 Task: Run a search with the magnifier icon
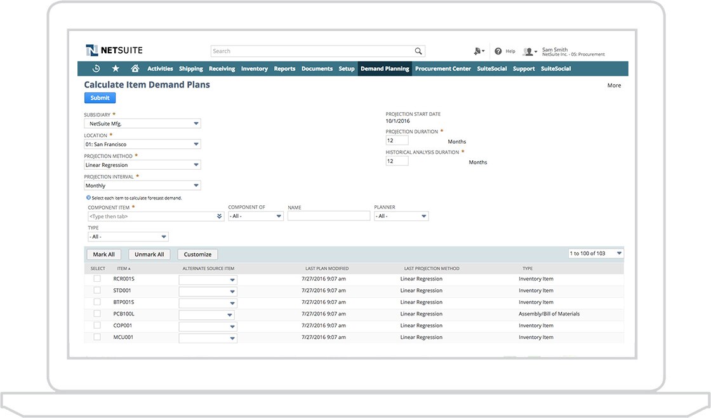coord(418,51)
